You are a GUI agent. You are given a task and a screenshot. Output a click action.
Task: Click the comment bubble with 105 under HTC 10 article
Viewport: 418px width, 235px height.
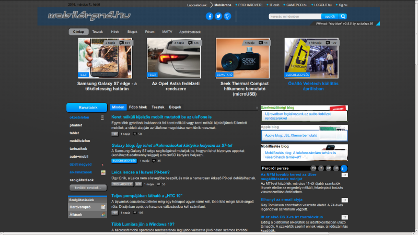click(x=135, y=213)
